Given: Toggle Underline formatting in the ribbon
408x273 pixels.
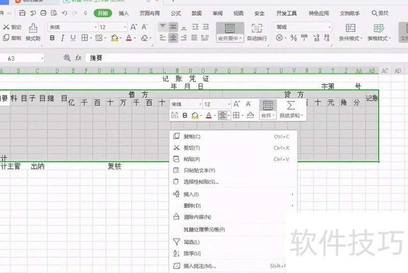Looking at the screenshot, I should [73, 38].
